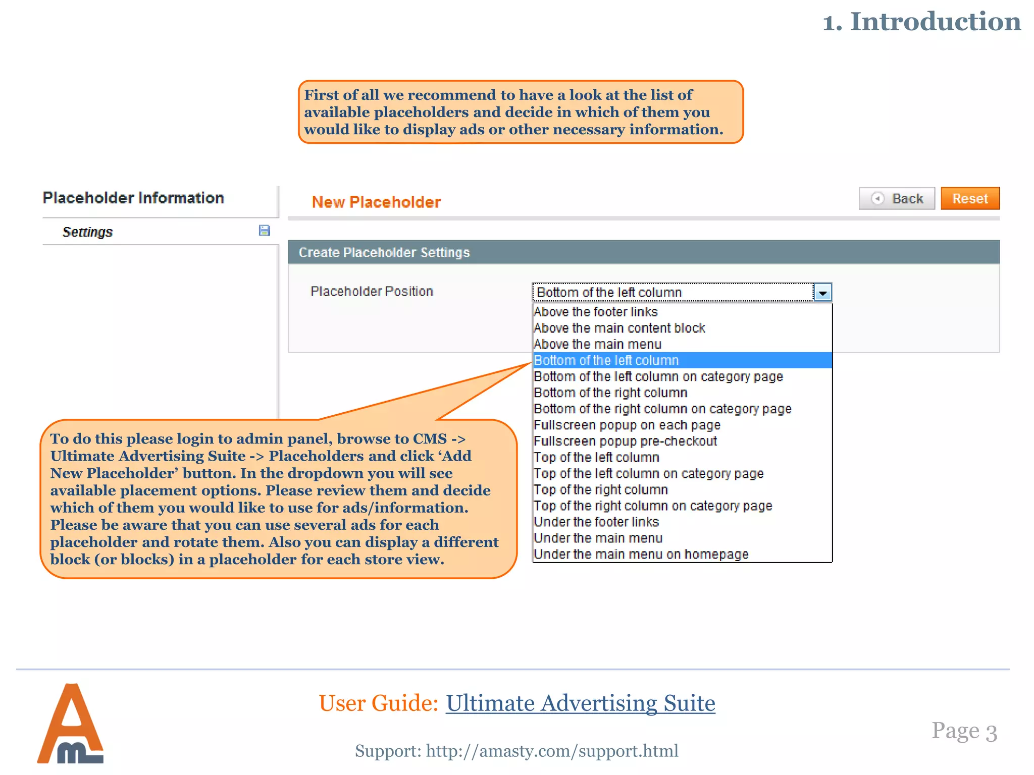This screenshot has width=1034, height=775.
Task: Select 'Above the main content block' option
Action: pos(683,328)
